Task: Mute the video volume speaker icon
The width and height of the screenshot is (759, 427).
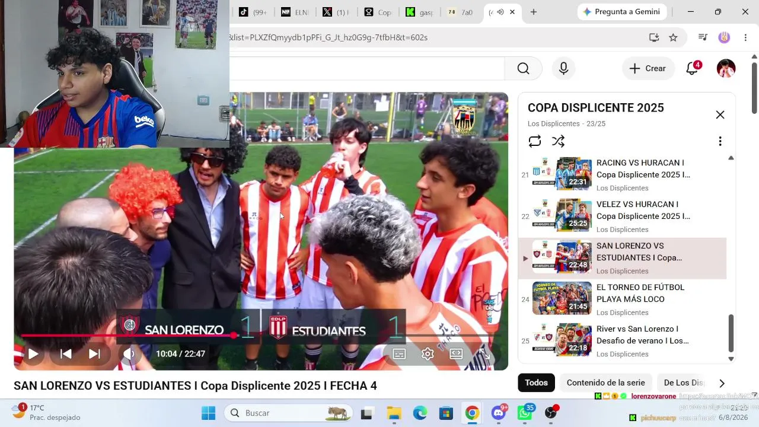Action: click(x=129, y=354)
